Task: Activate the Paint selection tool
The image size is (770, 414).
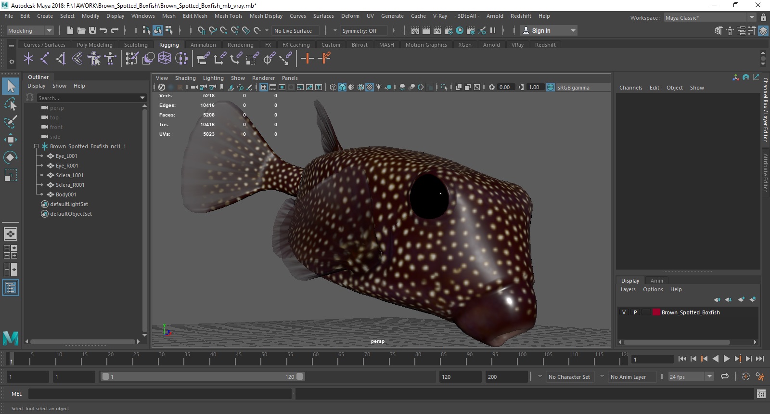Action: pos(11,121)
